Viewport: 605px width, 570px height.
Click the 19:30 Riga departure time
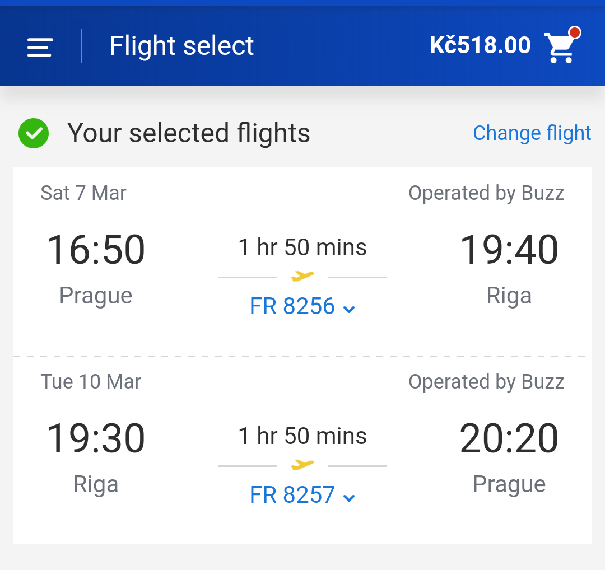click(96, 438)
